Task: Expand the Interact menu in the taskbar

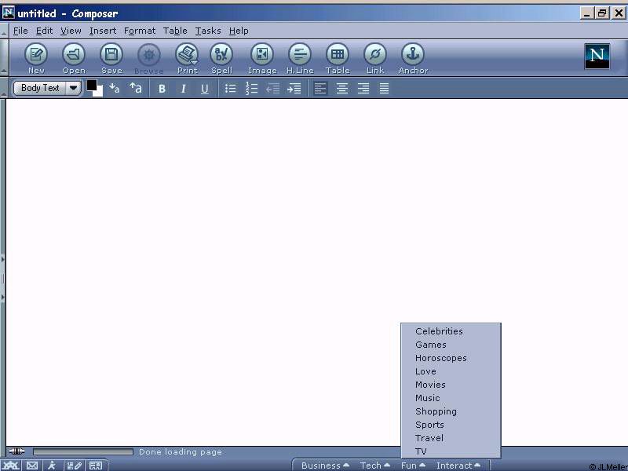Action: [458, 466]
